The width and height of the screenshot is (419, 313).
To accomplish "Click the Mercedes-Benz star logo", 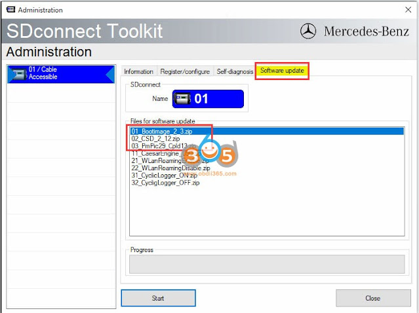I will (308, 31).
